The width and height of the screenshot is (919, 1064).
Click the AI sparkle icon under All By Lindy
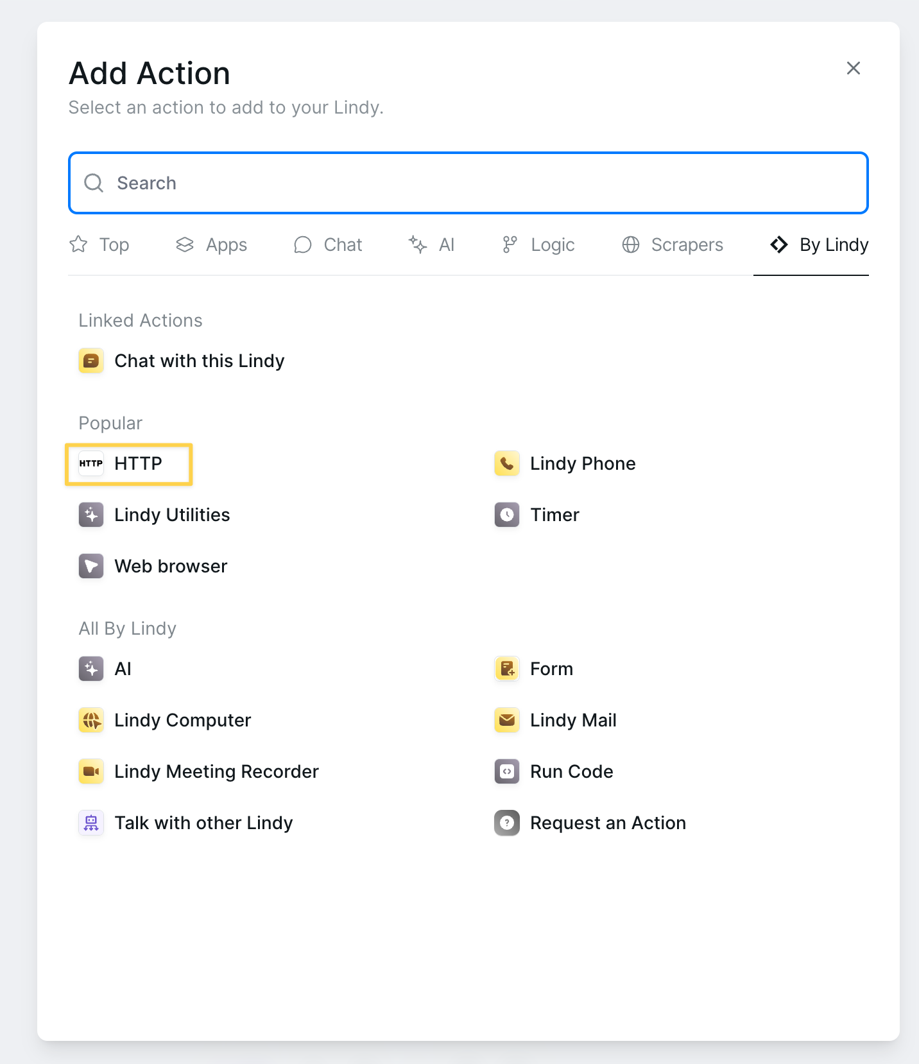tap(91, 669)
